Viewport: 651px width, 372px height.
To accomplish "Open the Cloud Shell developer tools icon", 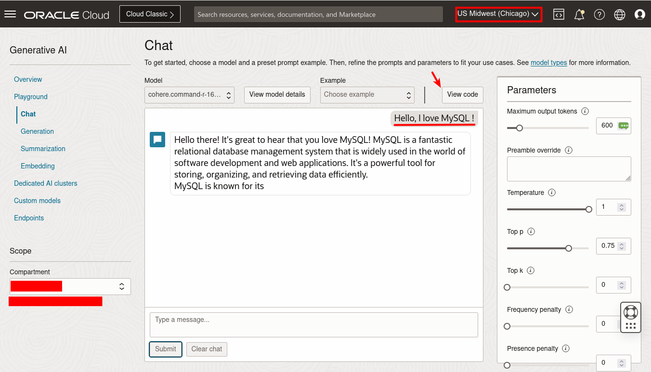I will click(x=559, y=14).
